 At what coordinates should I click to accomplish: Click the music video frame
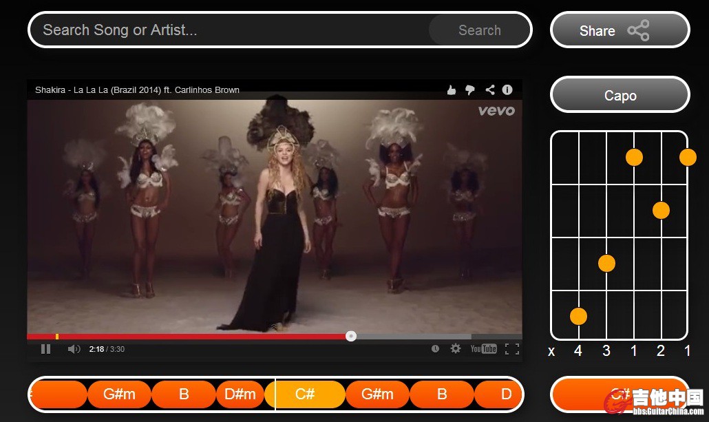[275, 216]
